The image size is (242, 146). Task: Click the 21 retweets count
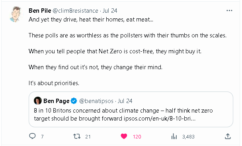tap(88, 136)
